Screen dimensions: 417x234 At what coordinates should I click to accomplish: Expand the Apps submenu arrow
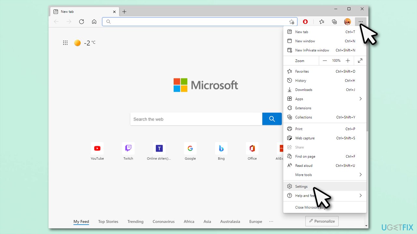point(360,98)
